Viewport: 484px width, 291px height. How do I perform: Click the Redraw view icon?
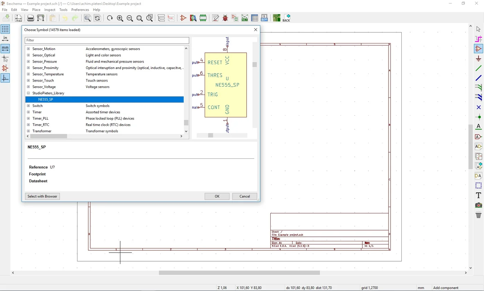(x=110, y=18)
